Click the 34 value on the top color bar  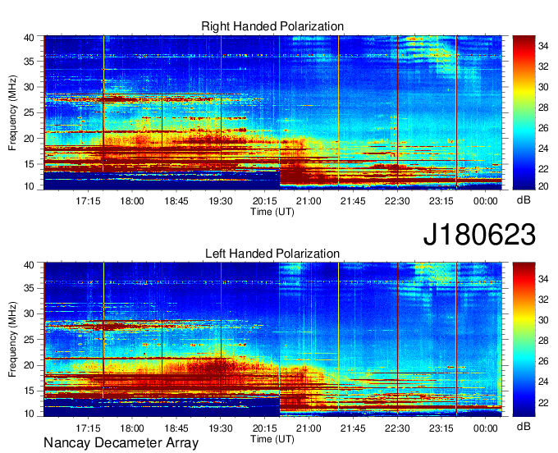(543, 46)
